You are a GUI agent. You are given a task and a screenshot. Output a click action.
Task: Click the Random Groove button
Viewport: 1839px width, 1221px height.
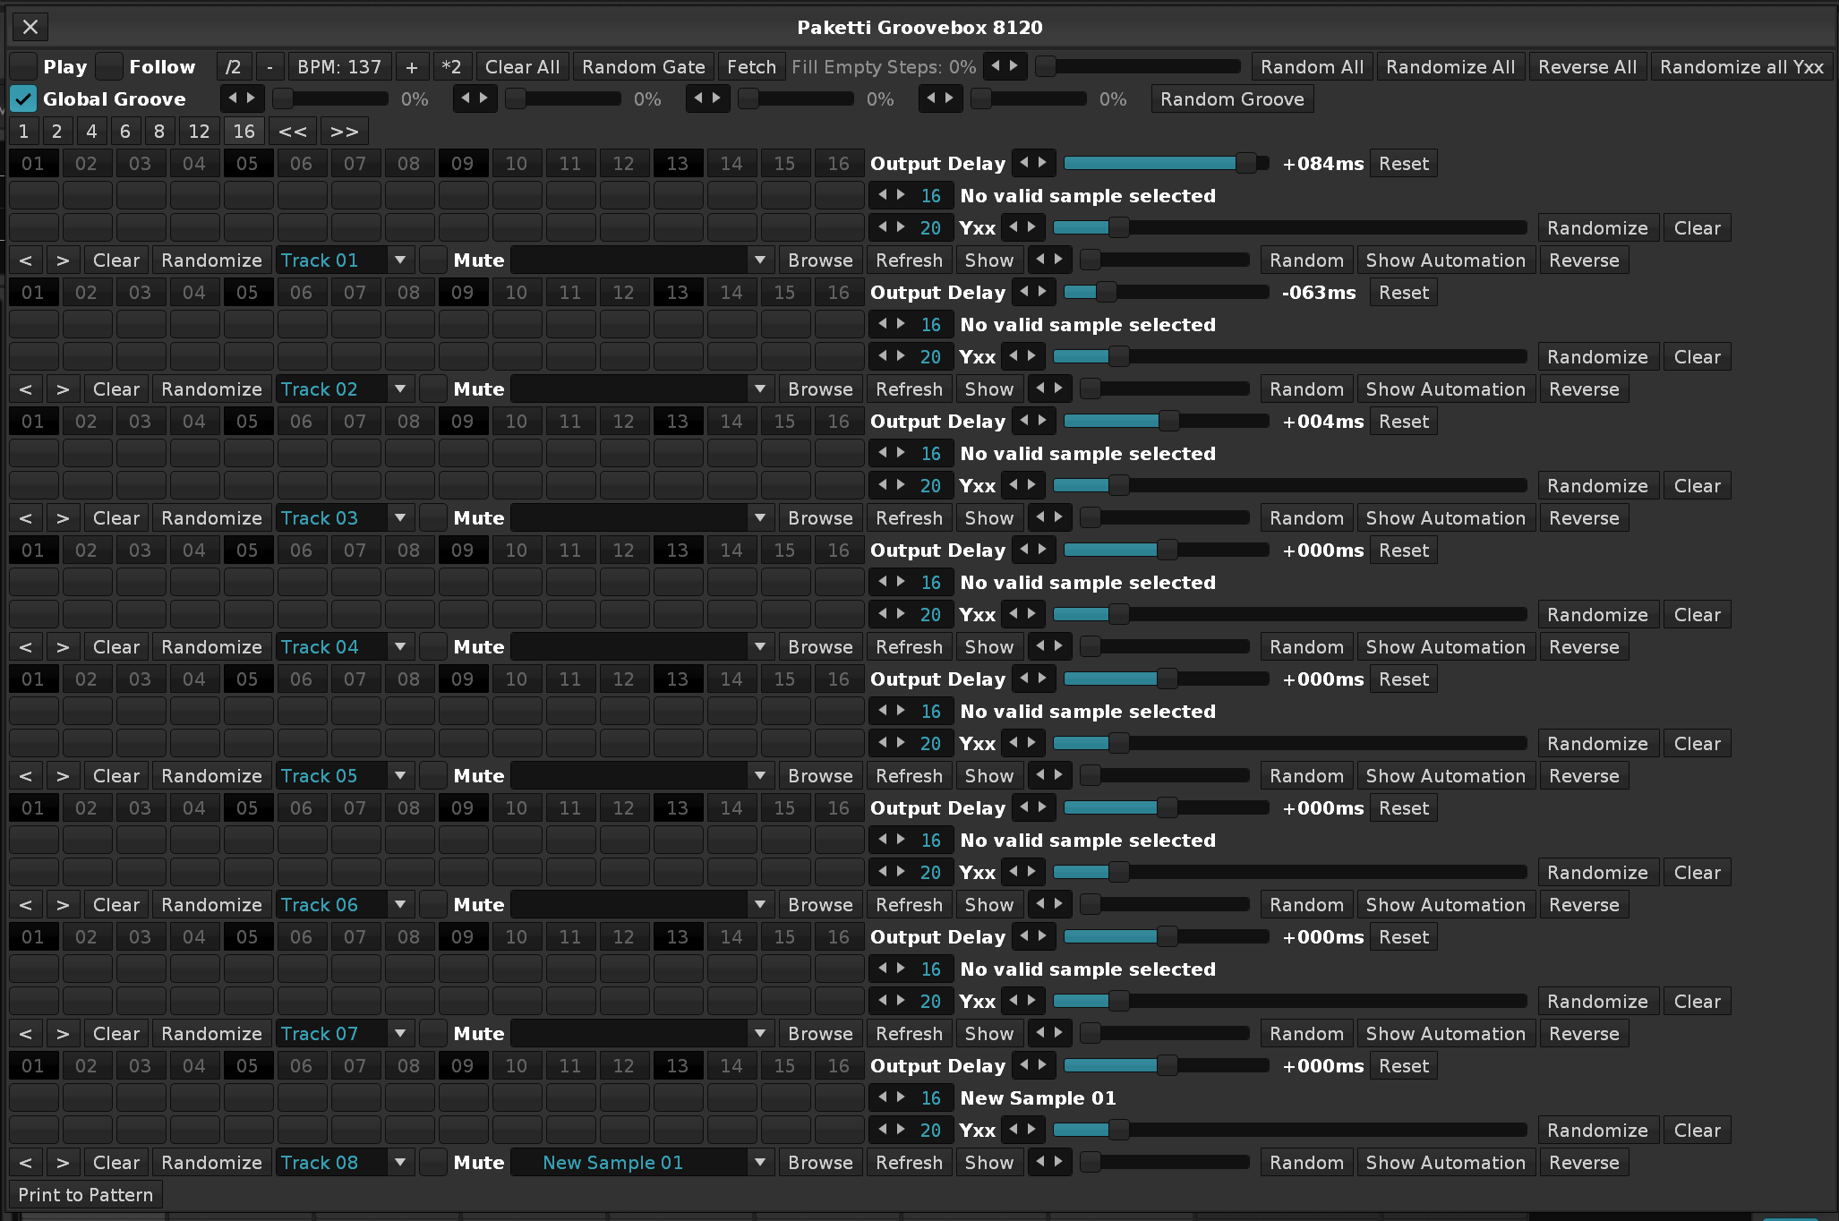pyautogui.click(x=1231, y=99)
